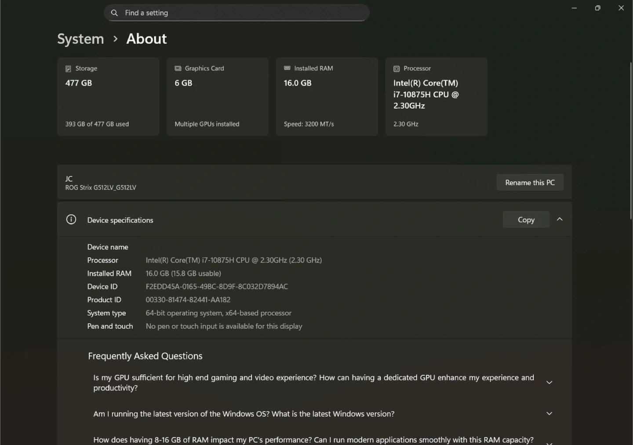Collapse the Device specifications section
Screen dimensions: 633x445
tap(560, 219)
